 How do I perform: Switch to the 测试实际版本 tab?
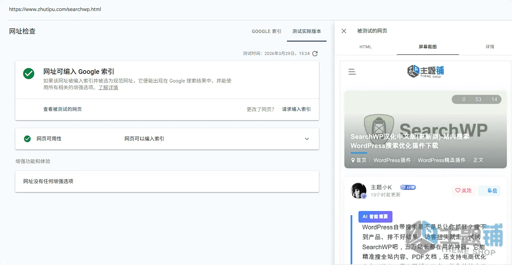(307, 31)
